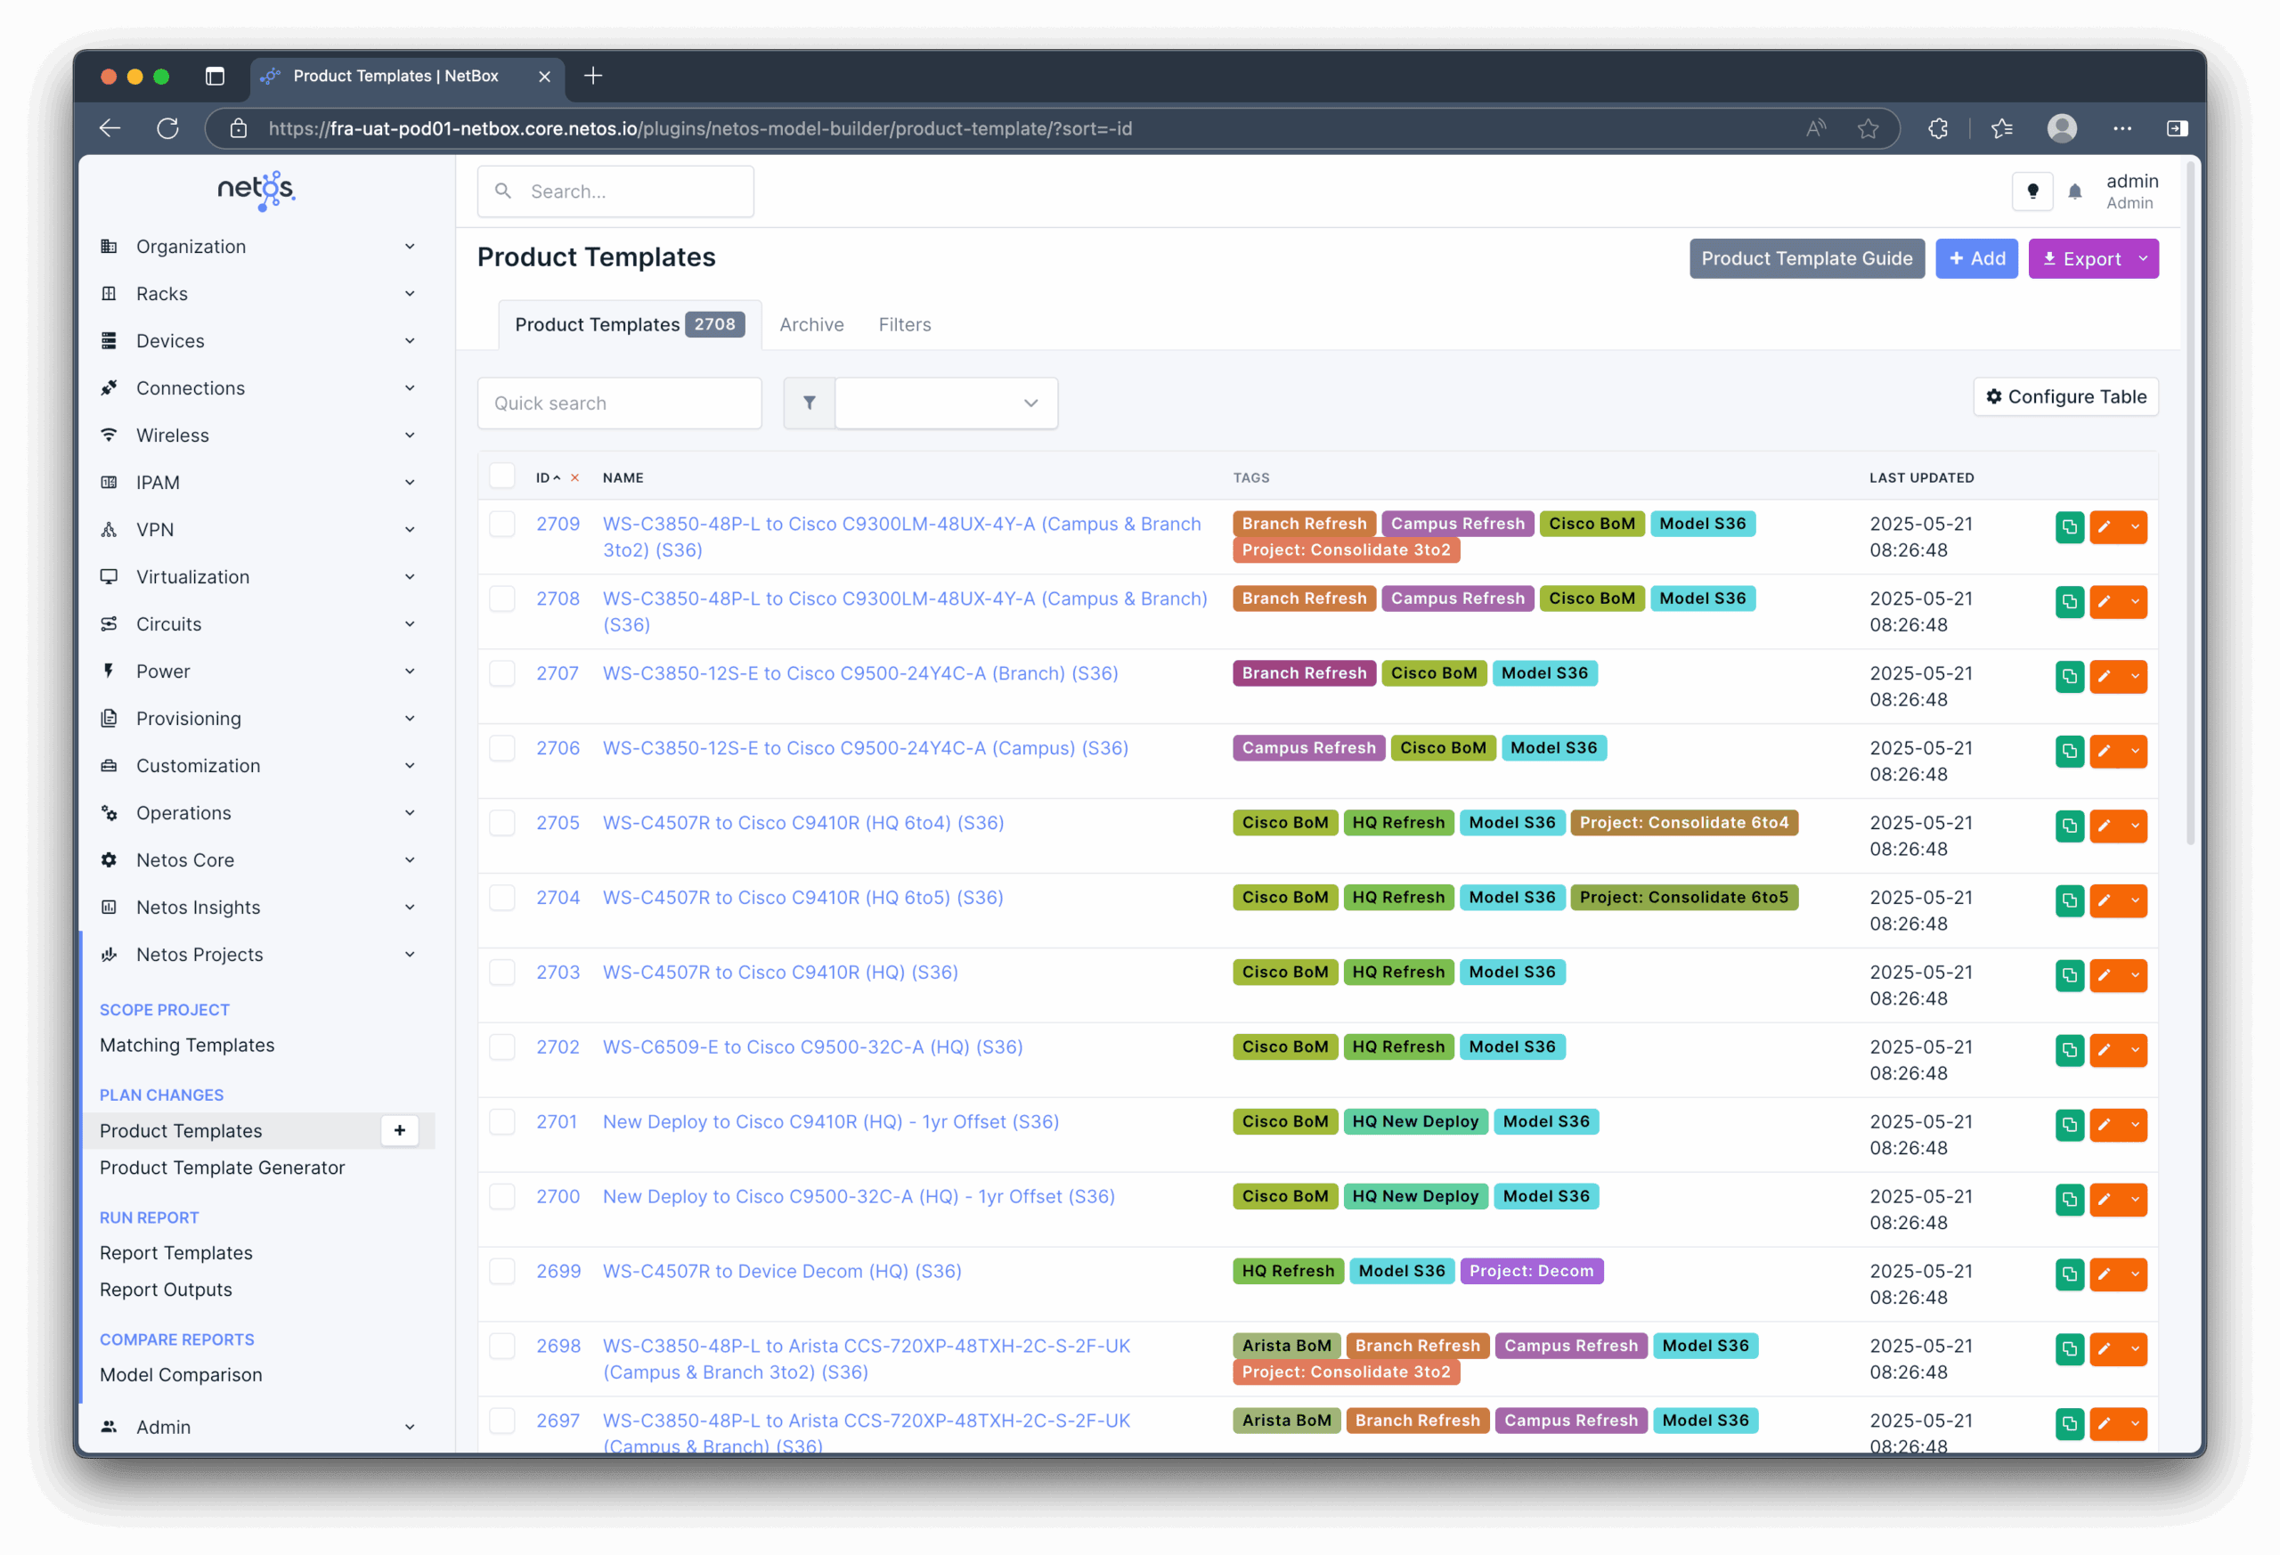
Task: Switch to the Archive tab
Action: pyautogui.click(x=811, y=325)
